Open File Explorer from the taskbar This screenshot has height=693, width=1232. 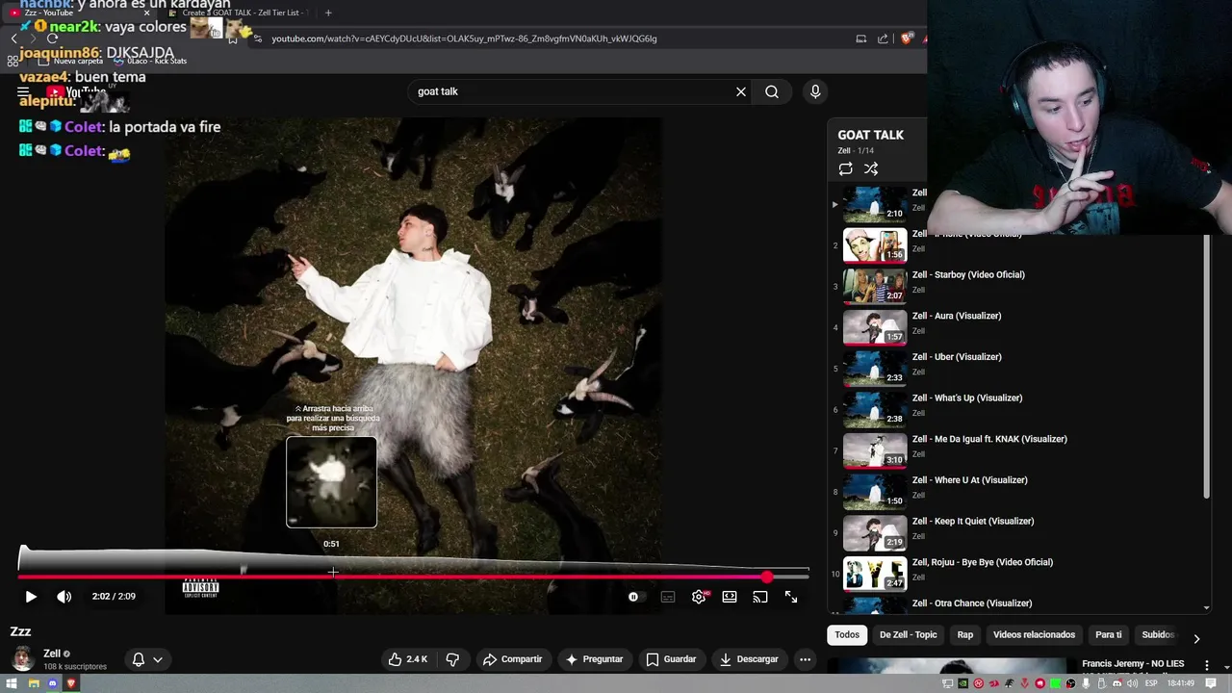tap(33, 683)
